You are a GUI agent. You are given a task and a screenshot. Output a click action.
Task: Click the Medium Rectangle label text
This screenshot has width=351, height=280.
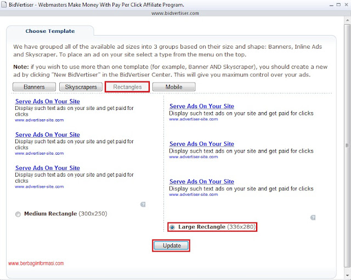pos(66,214)
